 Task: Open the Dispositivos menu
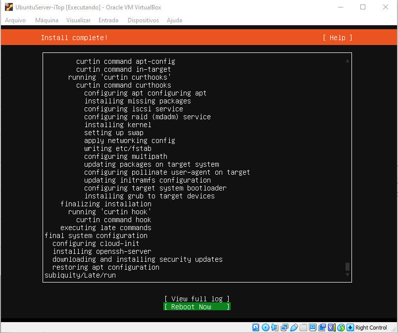pyautogui.click(x=143, y=20)
